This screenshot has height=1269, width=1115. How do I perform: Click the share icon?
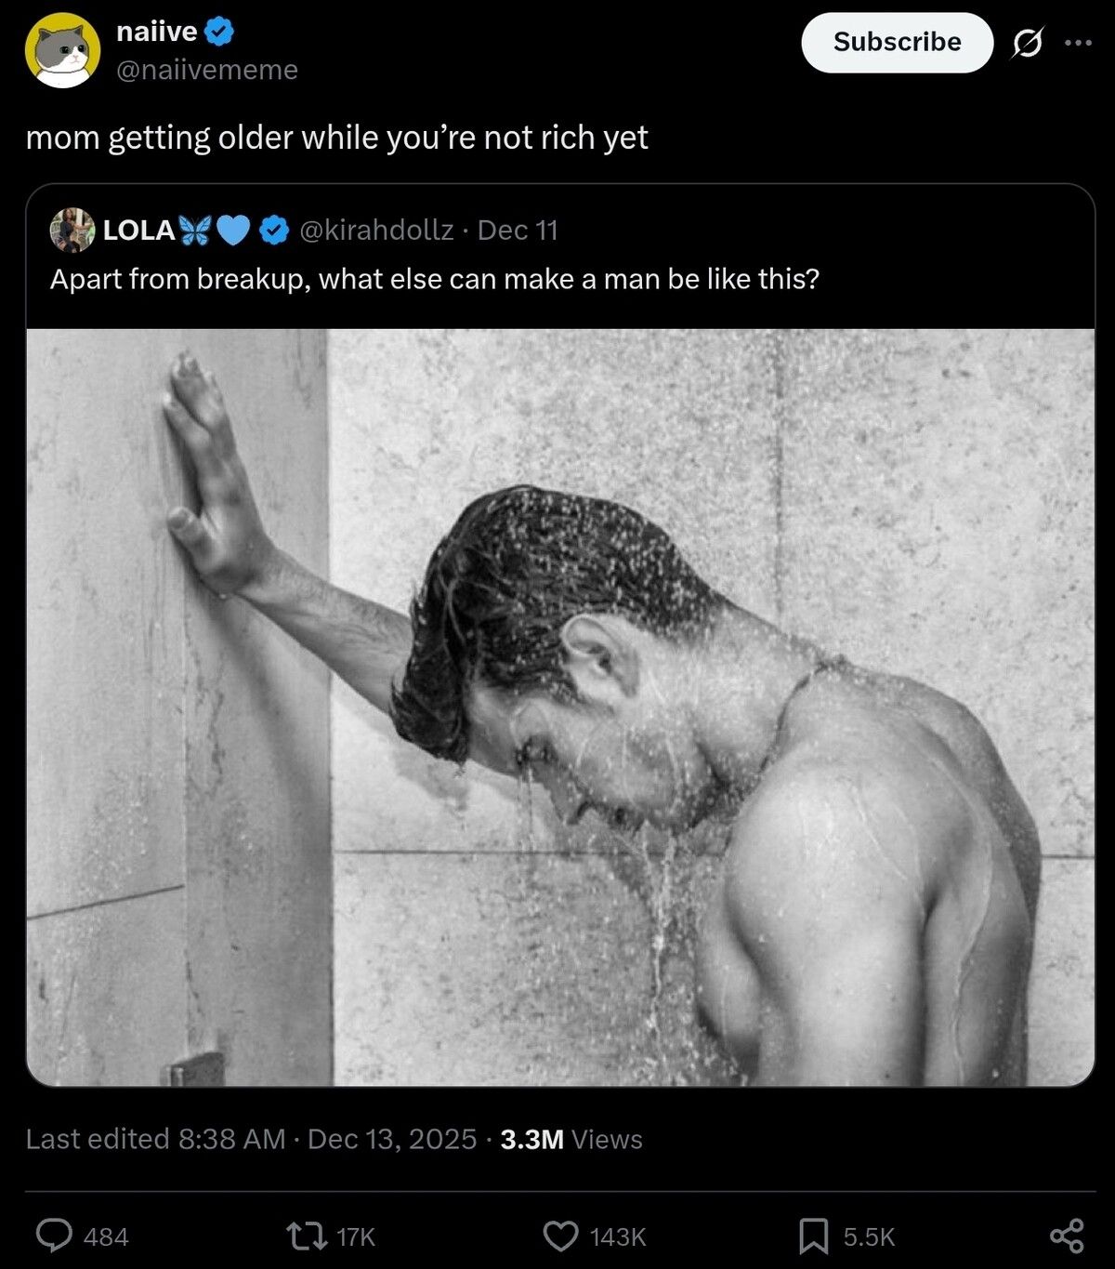1067,1236
